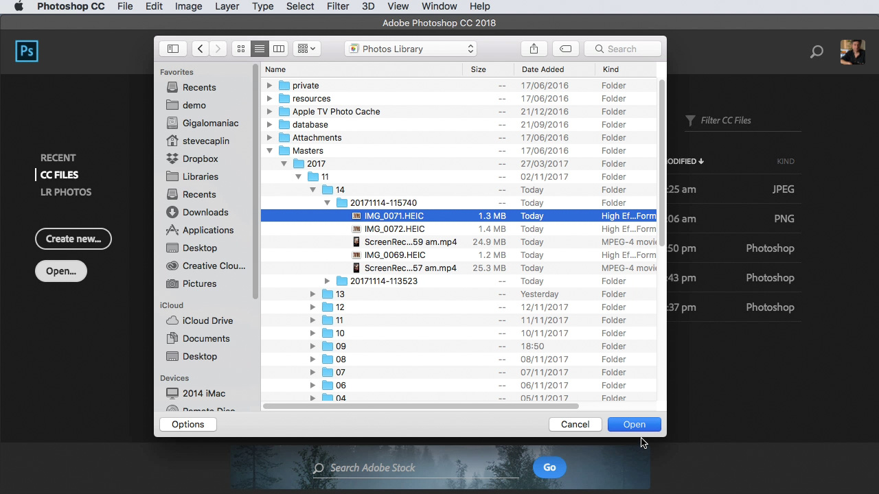
Task: Open Creative Cloud folder in sidebar
Action: pos(214,266)
